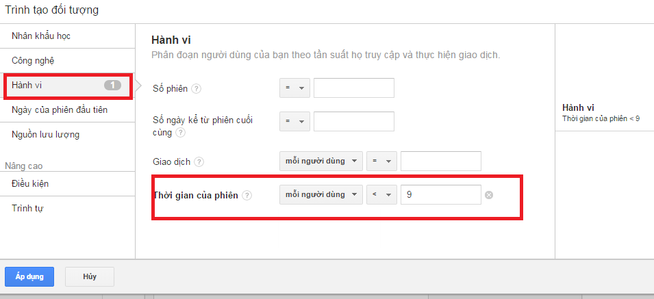The height and width of the screenshot is (299, 654).
Task: Open Giao dịch mỗi người dùng scope dropdown
Action: tap(320, 161)
